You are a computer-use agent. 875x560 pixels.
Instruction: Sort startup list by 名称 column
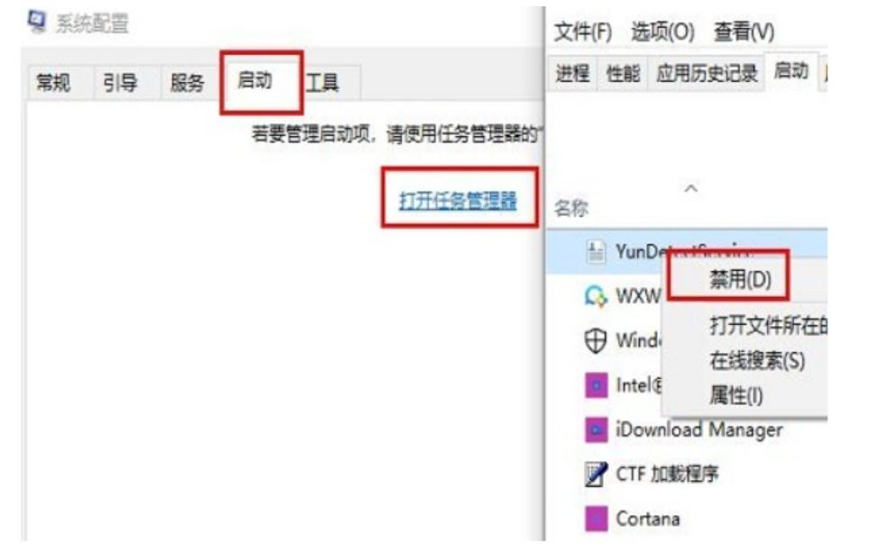click(x=571, y=208)
